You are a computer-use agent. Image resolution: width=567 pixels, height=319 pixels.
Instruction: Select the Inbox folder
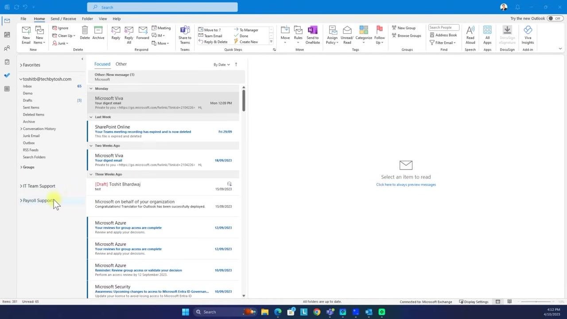pyautogui.click(x=27, y=86)
